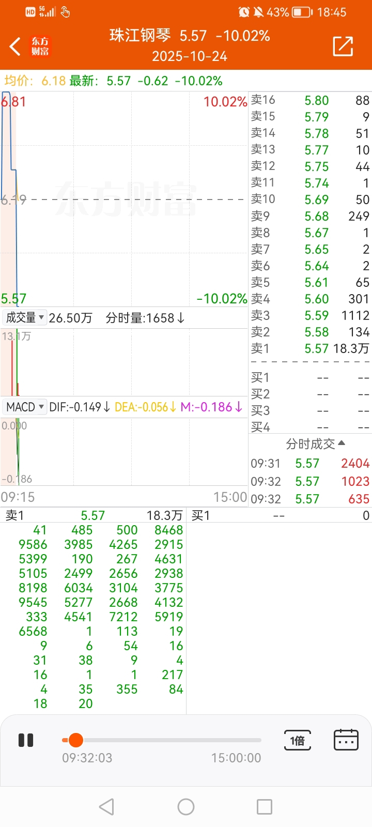The width and height of the screenshot is (372, 827).
Task: Tap the 09:32 trade of 1023
Action: point(310,481)
